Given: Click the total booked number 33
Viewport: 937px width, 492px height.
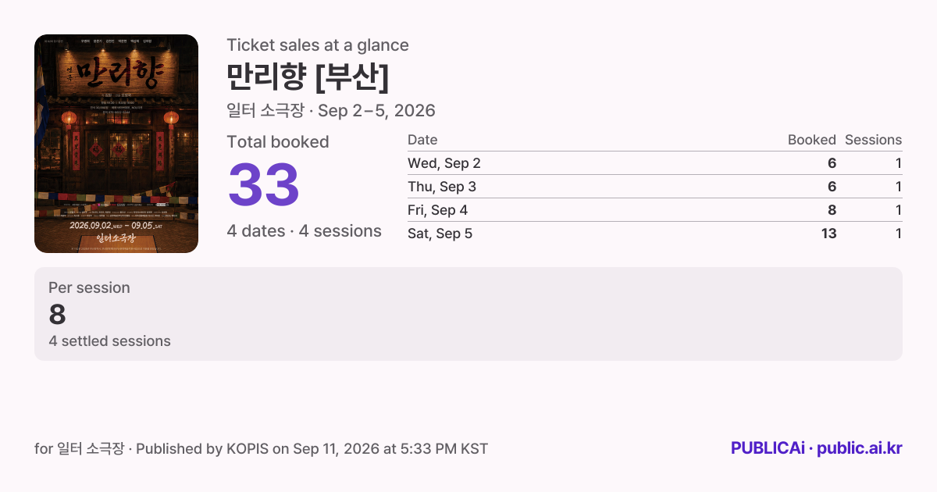Looking at the screenshot, I should pyautogui.click(x=264, y=185).
